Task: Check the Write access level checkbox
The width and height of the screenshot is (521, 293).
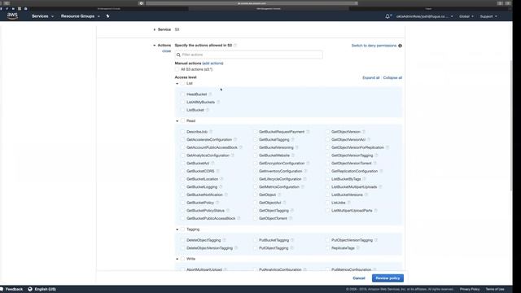Action: click(x=182, y=259)
